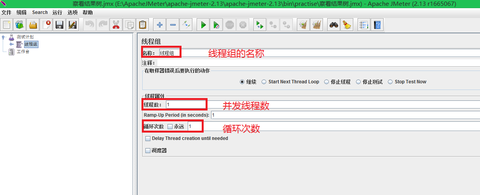Click the Cut scissors icon
The height and width of the screenshot is (195, 480).
coord(116,25)
